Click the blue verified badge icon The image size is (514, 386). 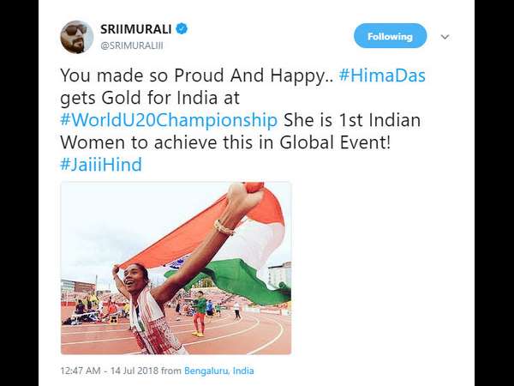coord(182,29)
